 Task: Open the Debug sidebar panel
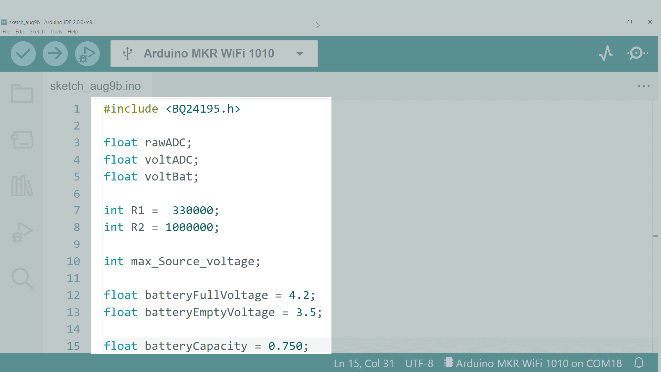(22, 232)
